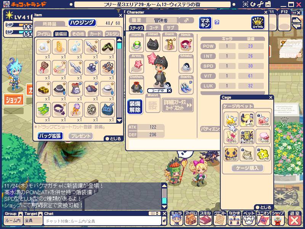Switch to the ステータス tab
The width and height of the screenshot is (305, 229).
coord(136,28)
